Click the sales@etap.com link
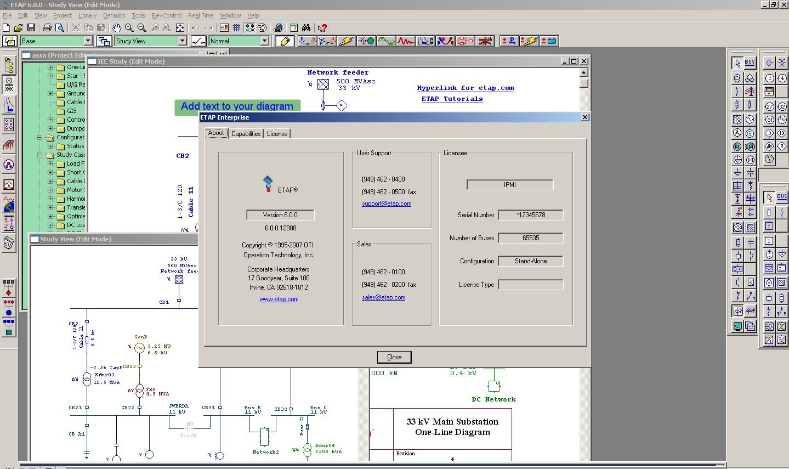Viewport: 789px width, 469px height. click(x=384, y=297)
